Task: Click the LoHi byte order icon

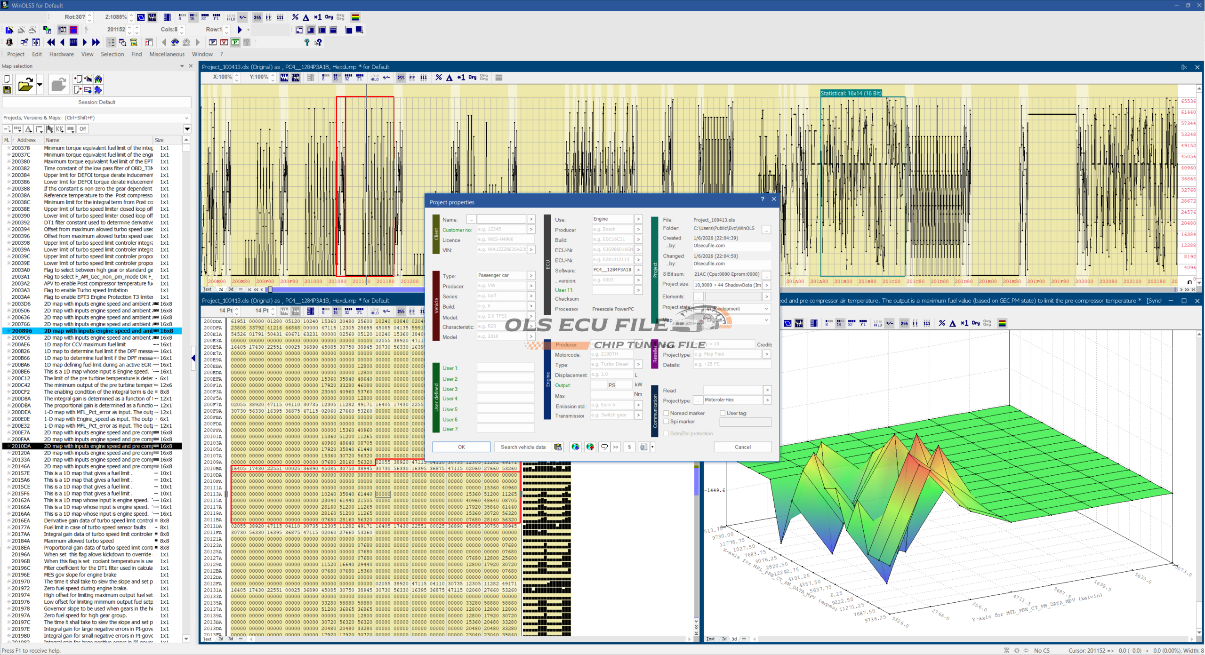Action: click(231, 17)
